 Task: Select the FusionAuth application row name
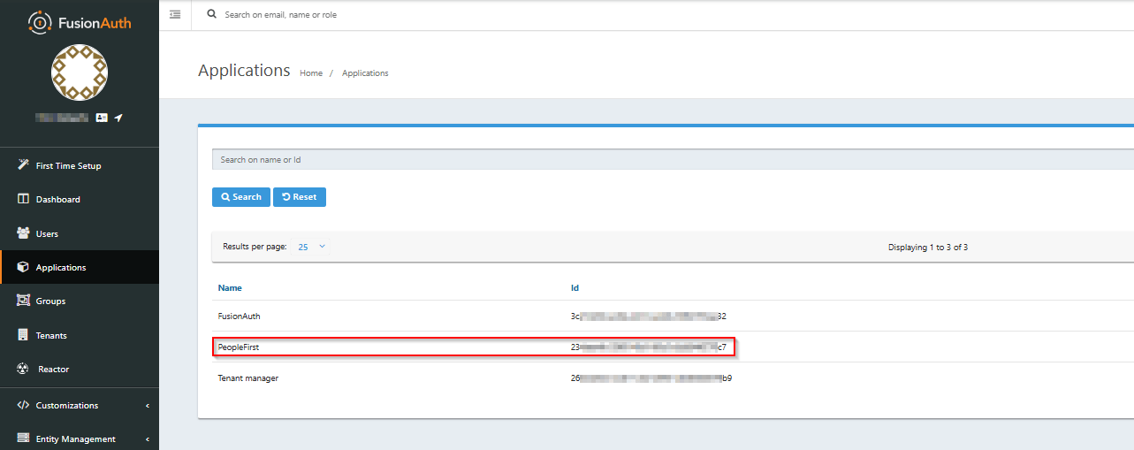click(239, 316)
